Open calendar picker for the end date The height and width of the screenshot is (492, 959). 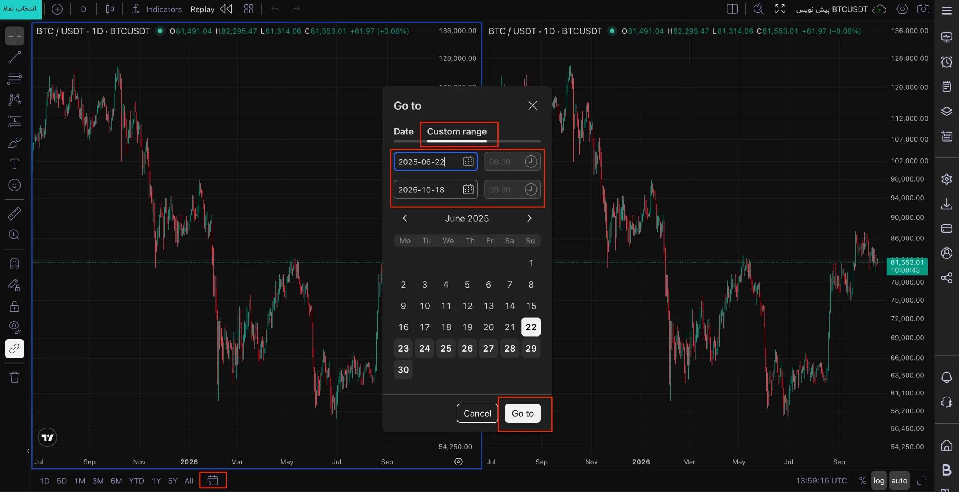pos(468,189)
